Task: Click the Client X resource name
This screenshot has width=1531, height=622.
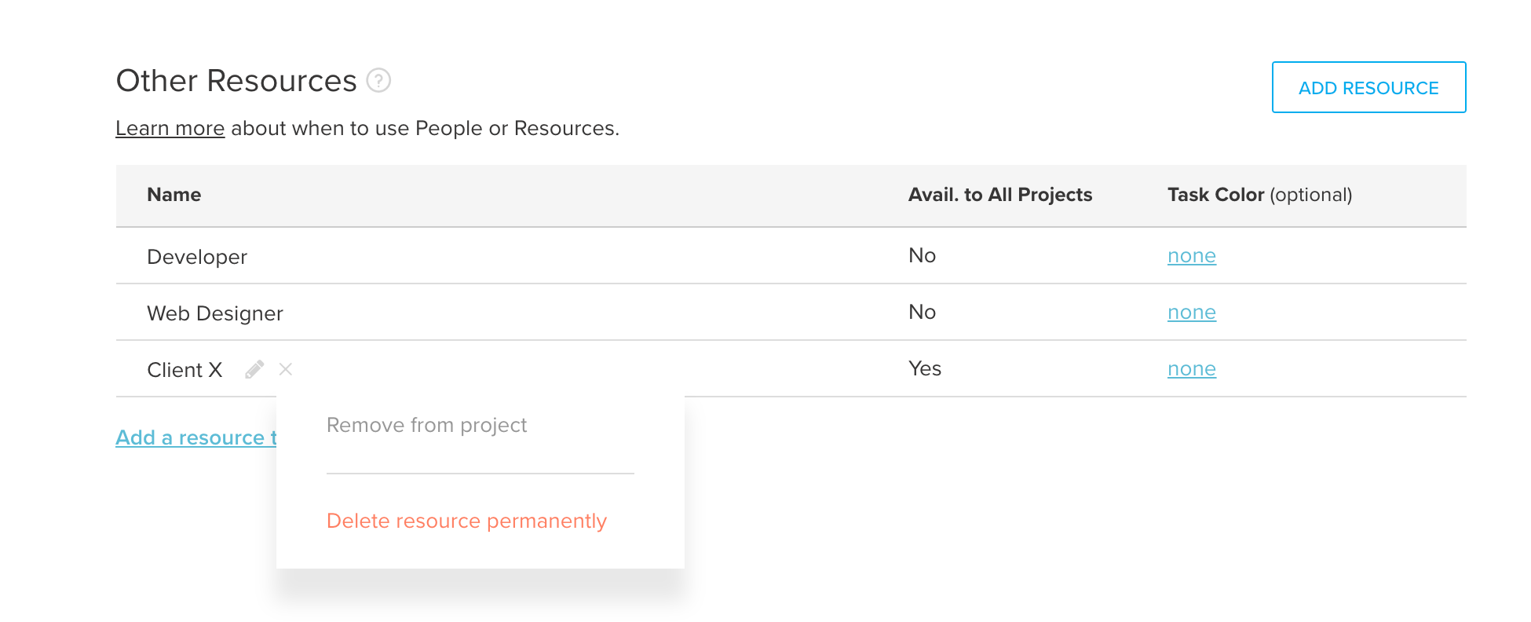Action: click(x=185, y=369)
